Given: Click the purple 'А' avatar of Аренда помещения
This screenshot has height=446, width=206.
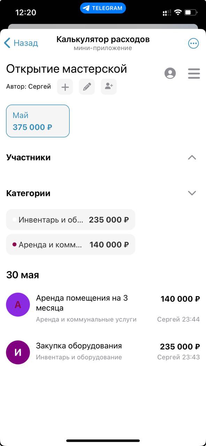Looking at the screenshot, I should tap(18, 304).
